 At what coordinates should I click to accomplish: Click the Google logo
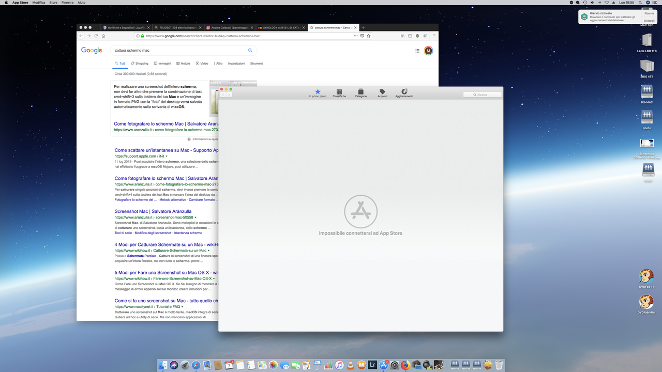[x=92, y=50]
